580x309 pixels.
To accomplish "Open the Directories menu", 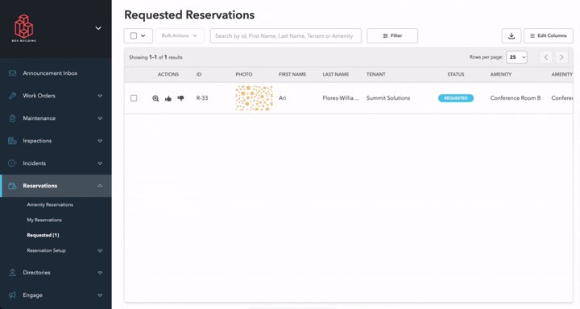I will click(36, 273).
